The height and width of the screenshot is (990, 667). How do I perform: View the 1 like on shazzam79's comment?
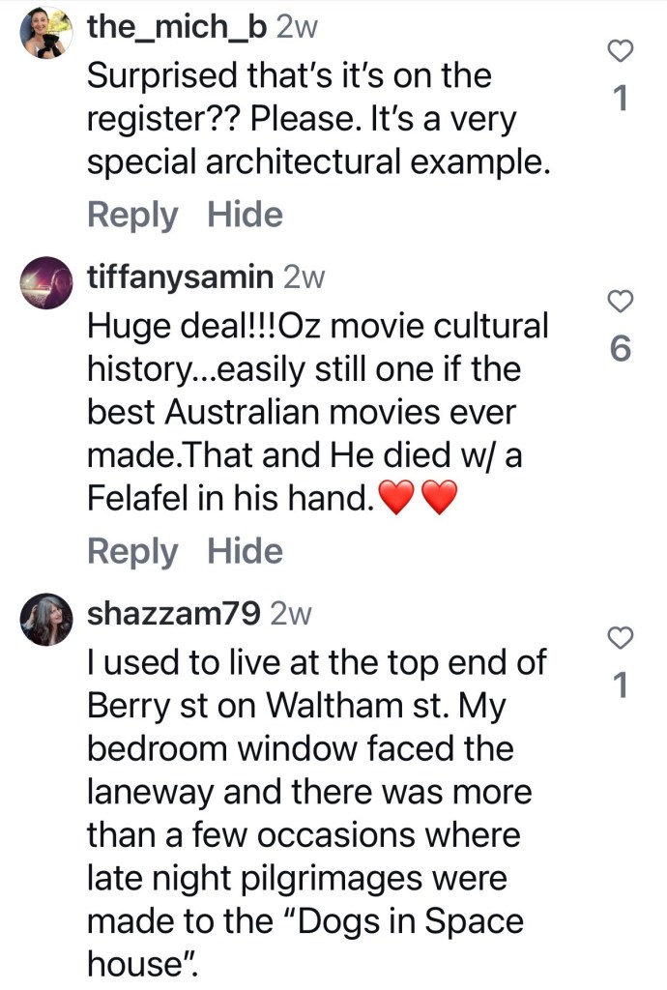click(621, 685)
